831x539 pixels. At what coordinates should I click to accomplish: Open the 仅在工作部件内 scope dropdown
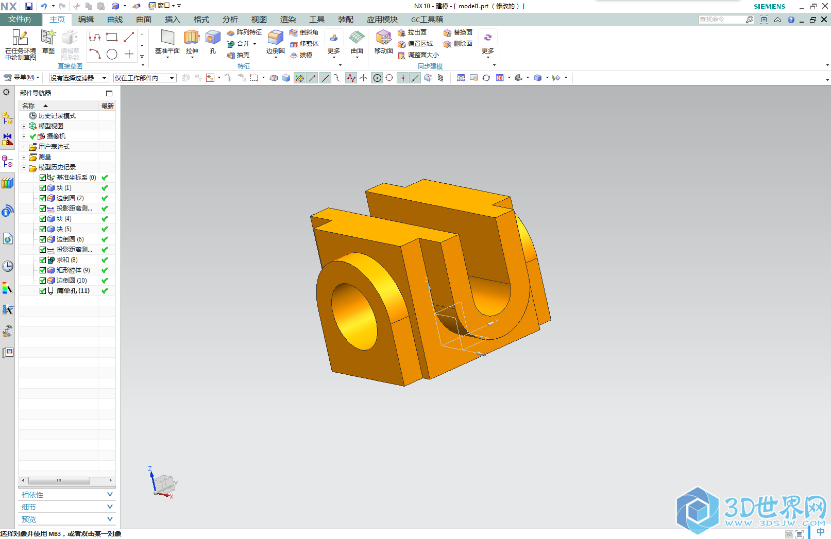point(145,78)
